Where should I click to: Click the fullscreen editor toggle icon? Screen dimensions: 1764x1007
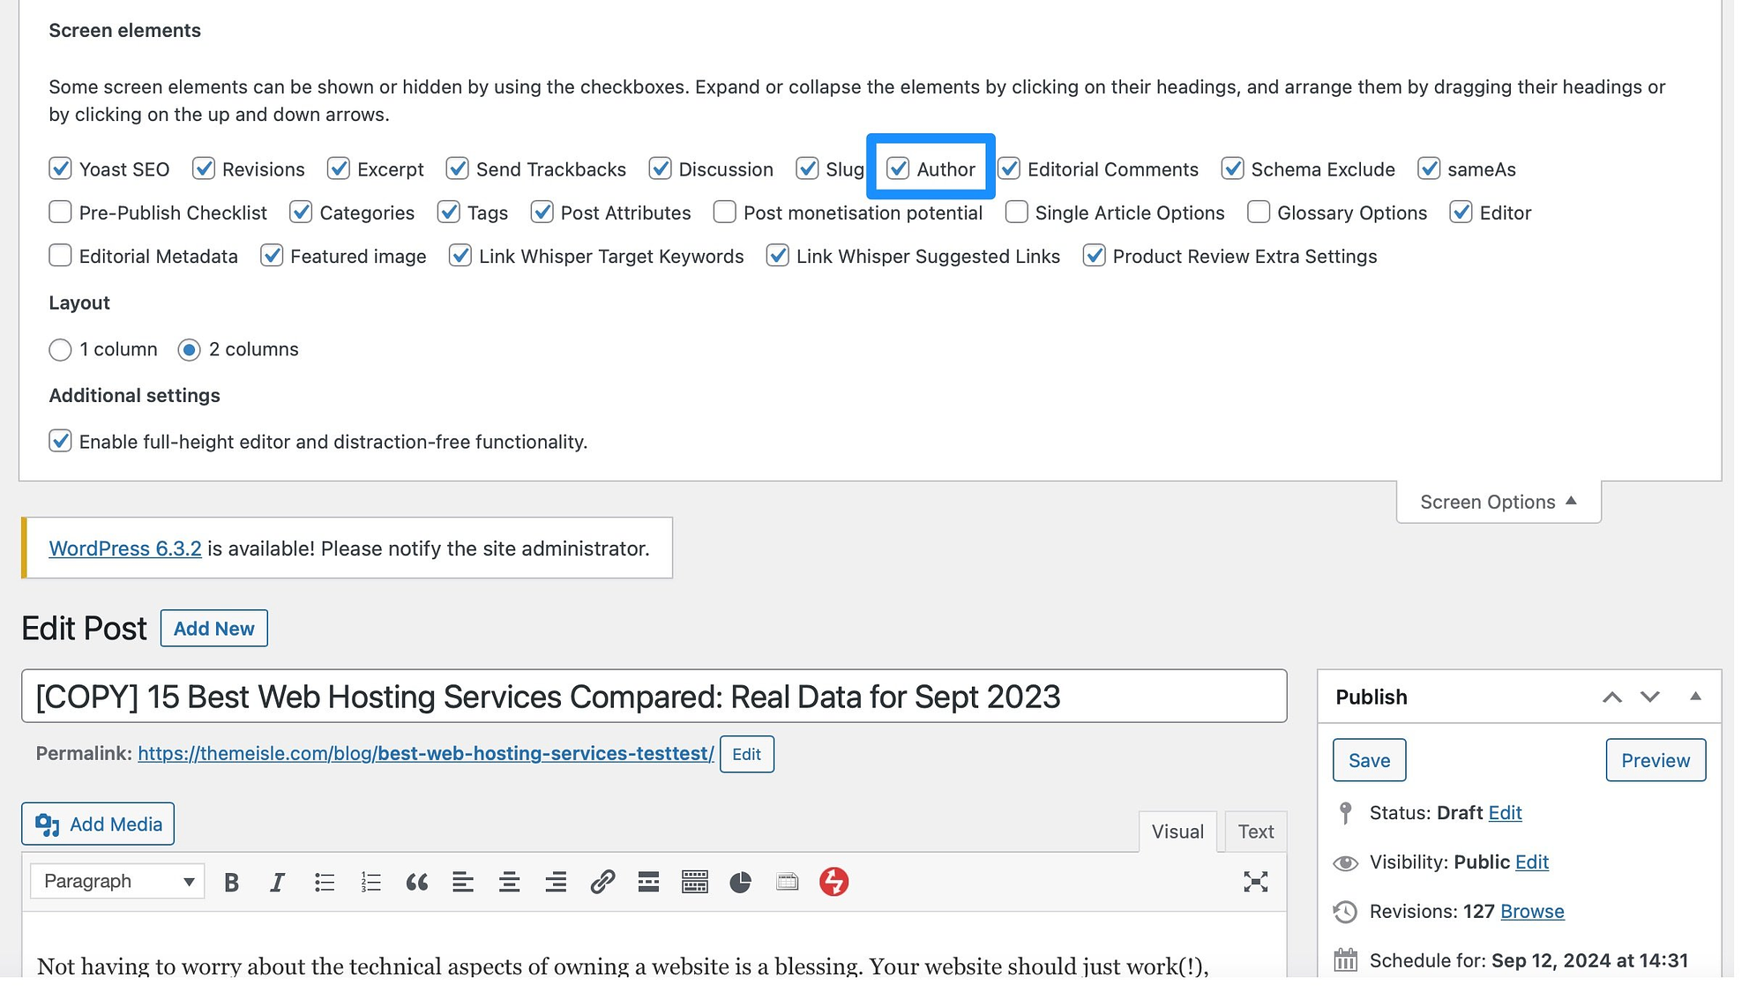point(1256,881)
